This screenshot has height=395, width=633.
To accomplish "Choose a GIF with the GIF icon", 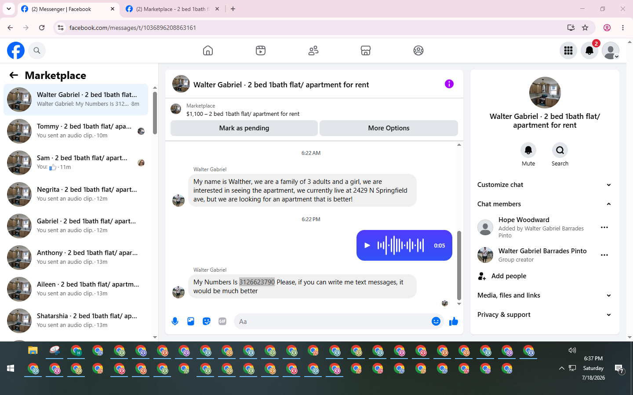I will (x=222, y=321).
